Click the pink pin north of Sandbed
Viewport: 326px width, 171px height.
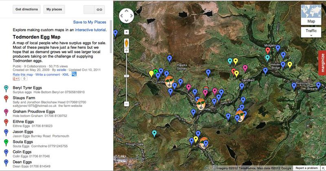point(245,68)
